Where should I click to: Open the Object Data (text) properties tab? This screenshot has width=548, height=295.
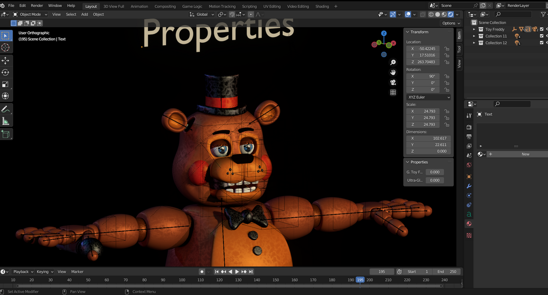(x=469, y=214)
